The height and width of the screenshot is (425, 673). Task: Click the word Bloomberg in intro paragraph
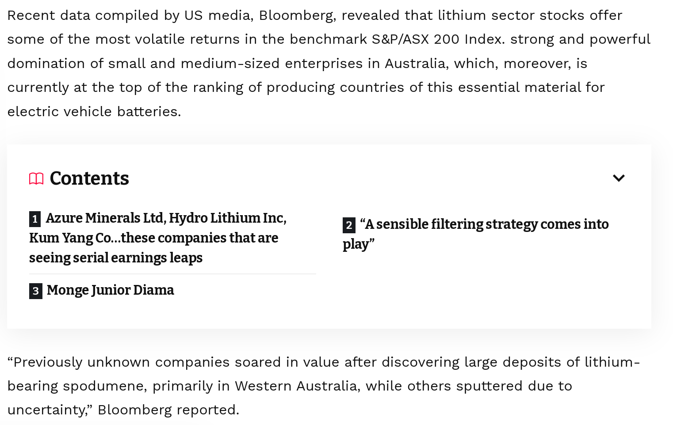295,15
